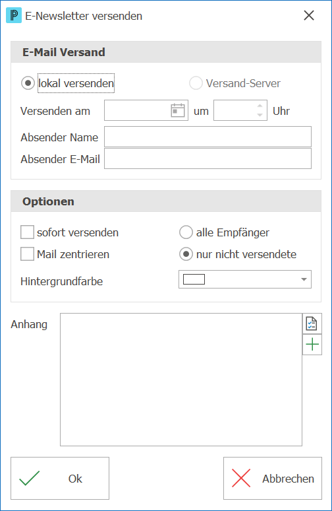This screenshot has width=332, height=511.
Task: Choose the 'alle Empfänger' radio option
Action: click(186, 232)
